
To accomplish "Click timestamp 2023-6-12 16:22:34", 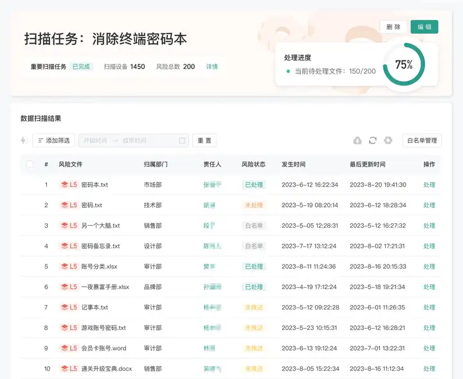I will pyautogui.click(x=310, y=185).
